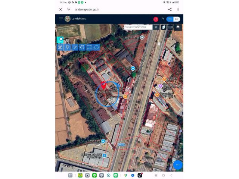
Task: Open the grid tool icon
Action: pyautogui.click(x=170, y=27)
